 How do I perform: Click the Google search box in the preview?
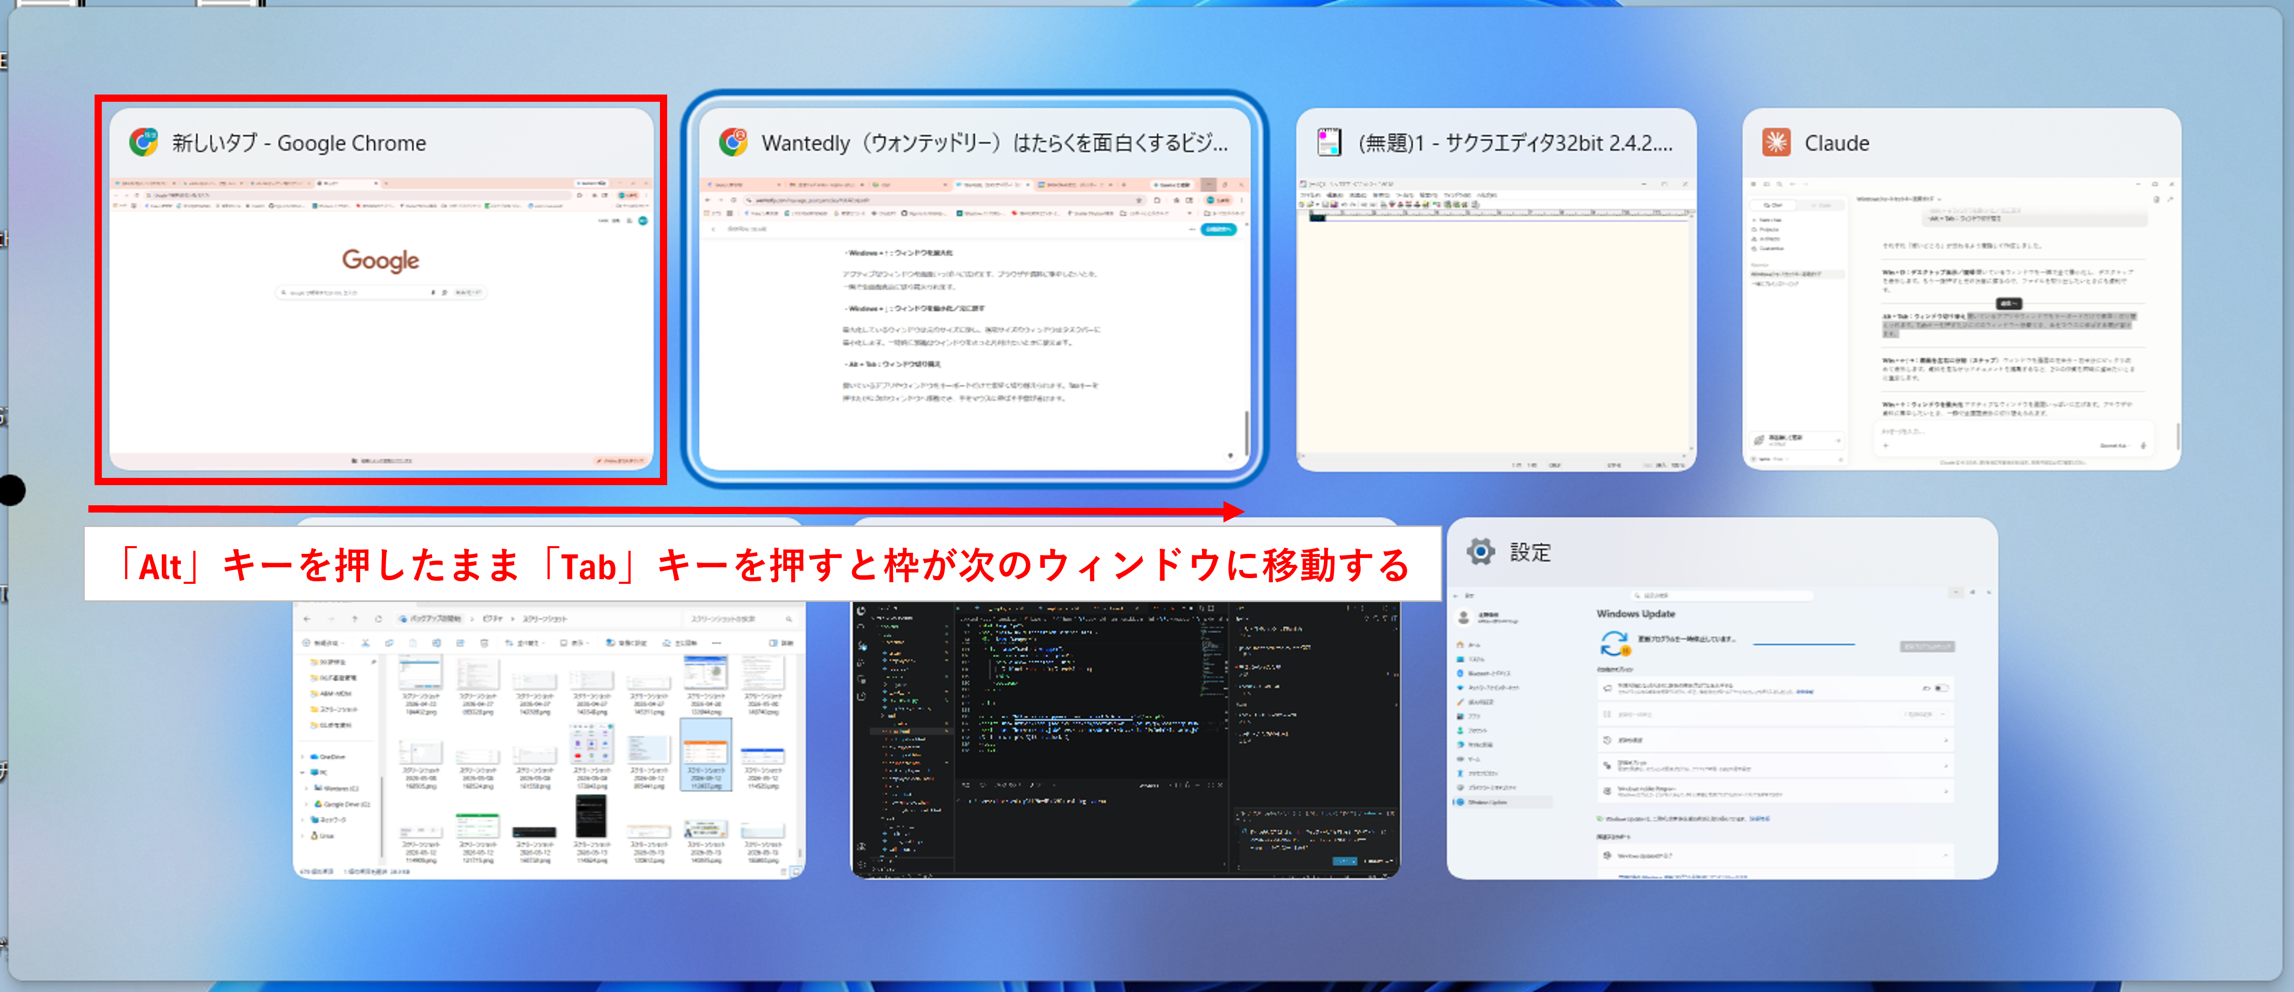click(x=381, y=292)
